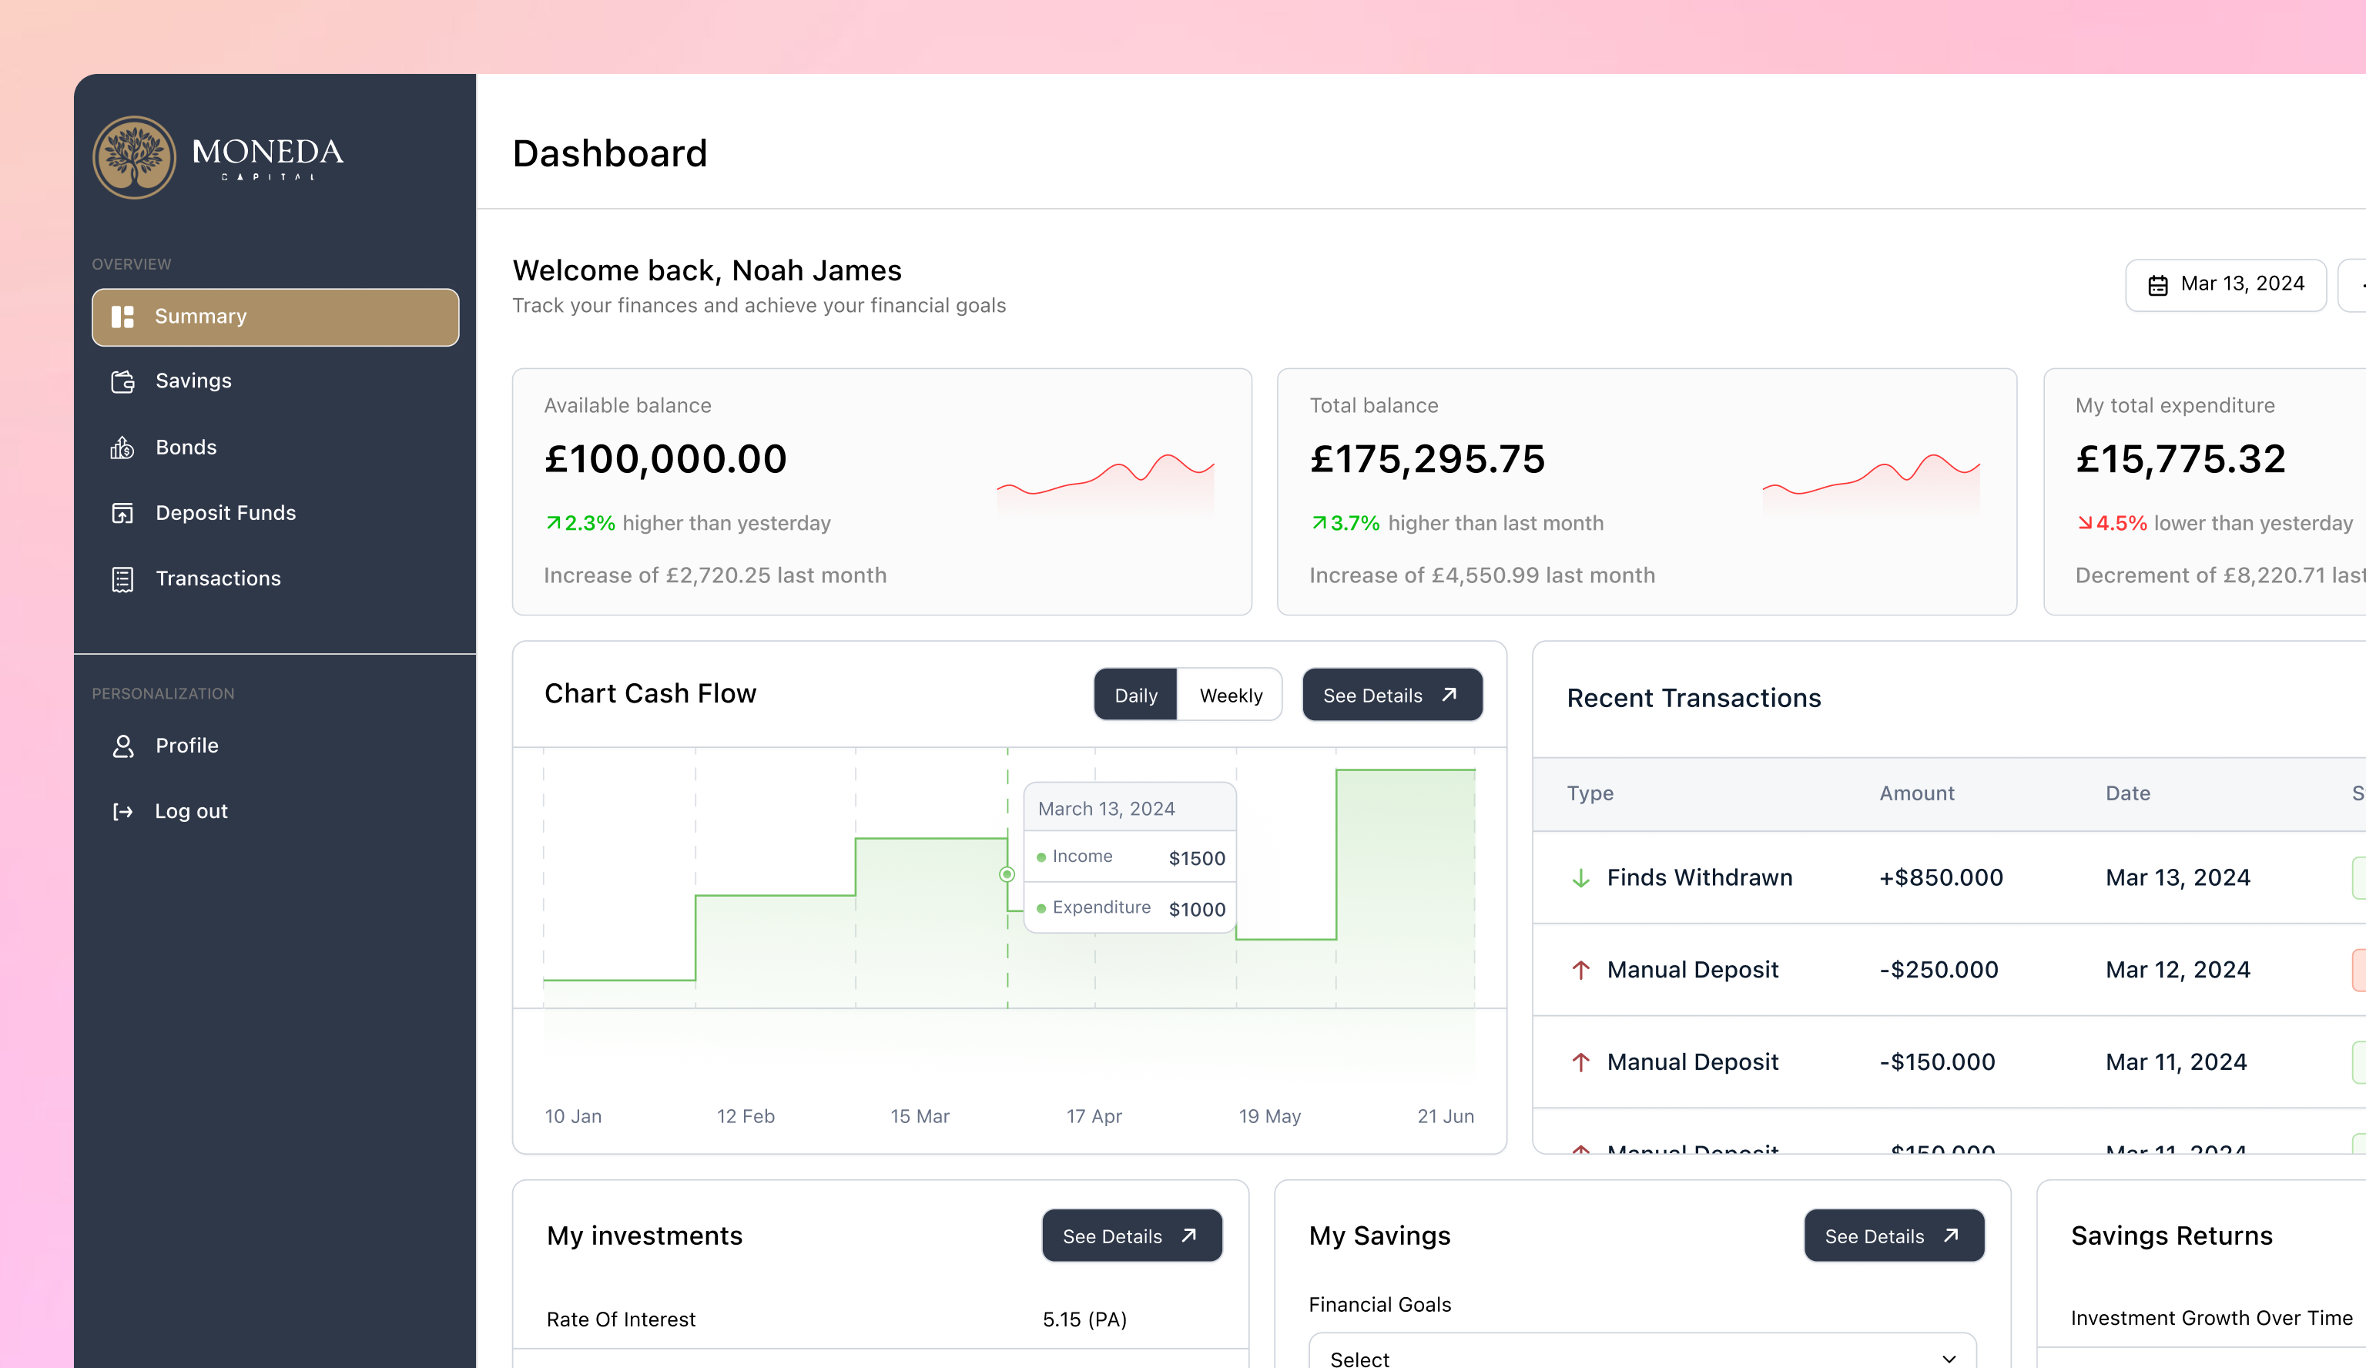2366x1368 pixels.
Task: Open the Financial Goals Select dropdown
Action: [x=1641, y=1356]
